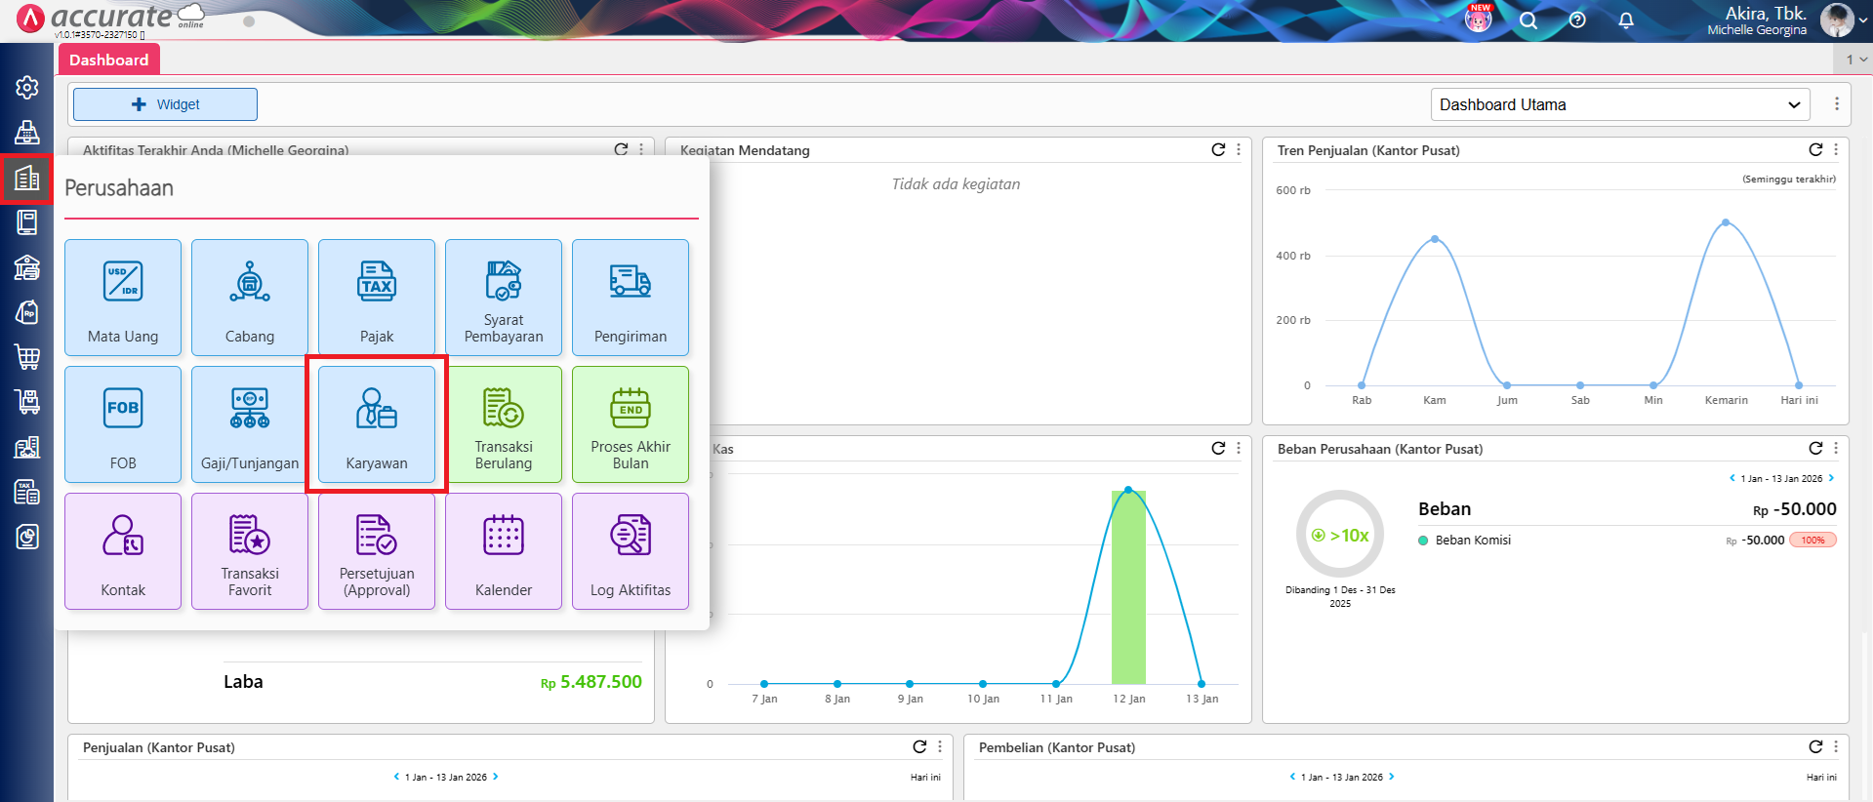The height and width of the screenshot is (802, 1873).
Task: Open Kalender from Perusahaan menu
Action: point(504,551)
